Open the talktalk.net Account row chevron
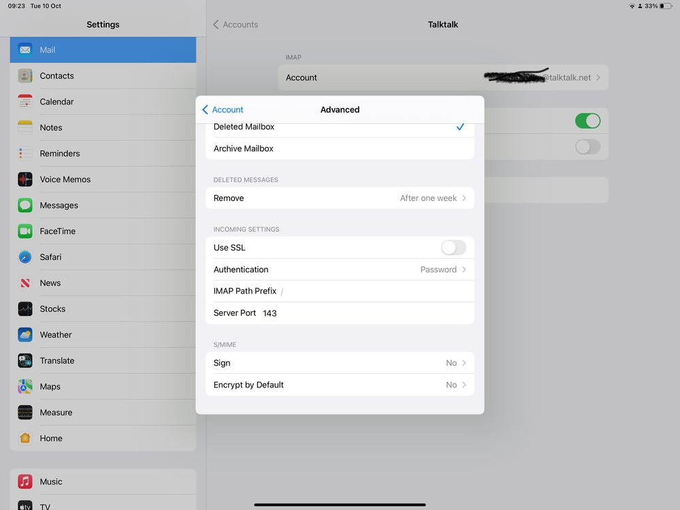The width and height of the screenshot is (680, 510). click(x=598, y=78)
